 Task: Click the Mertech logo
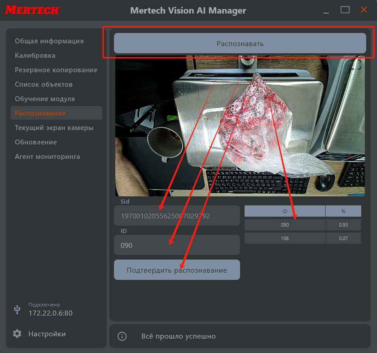coord(33,10)
